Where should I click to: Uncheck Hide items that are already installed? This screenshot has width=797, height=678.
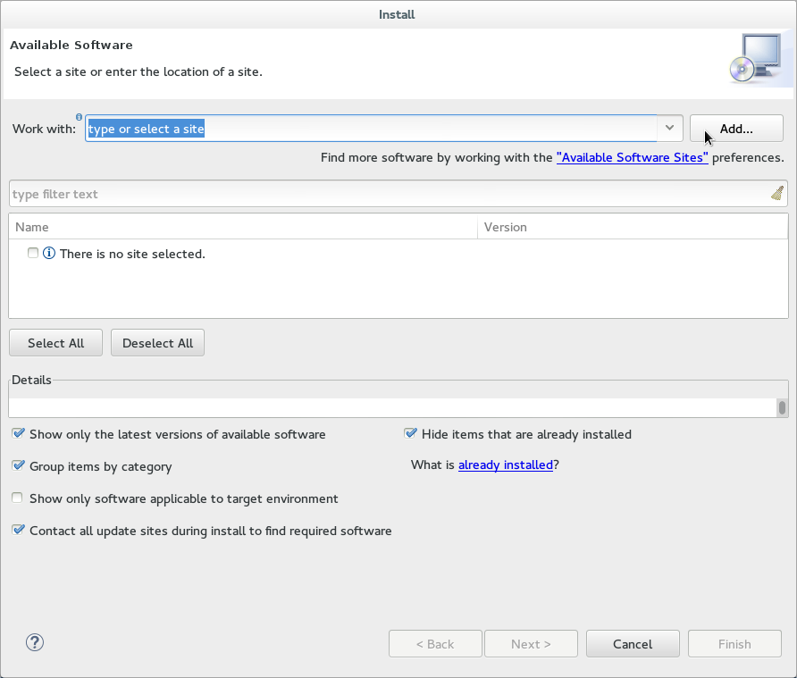click(x=410, y=433)
